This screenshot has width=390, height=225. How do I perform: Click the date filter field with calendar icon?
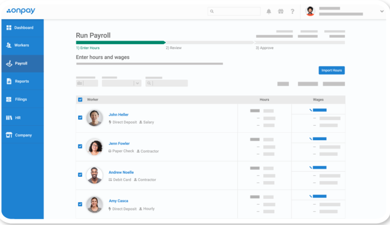87,83
